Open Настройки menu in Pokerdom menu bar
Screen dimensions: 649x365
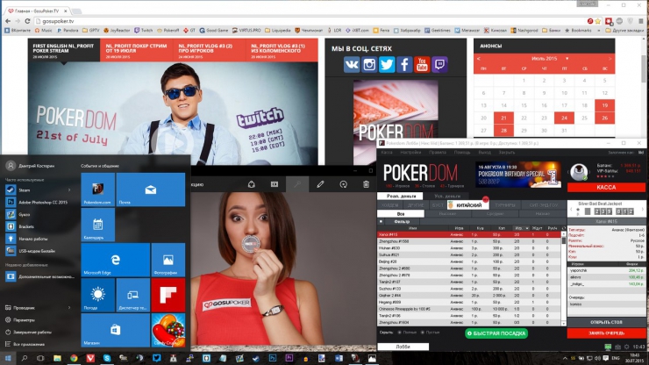coord(410,153)
